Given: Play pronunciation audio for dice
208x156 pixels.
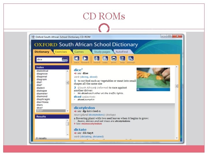Looking at the screenshot, I should pyautogui.click(x=75, y=73).
